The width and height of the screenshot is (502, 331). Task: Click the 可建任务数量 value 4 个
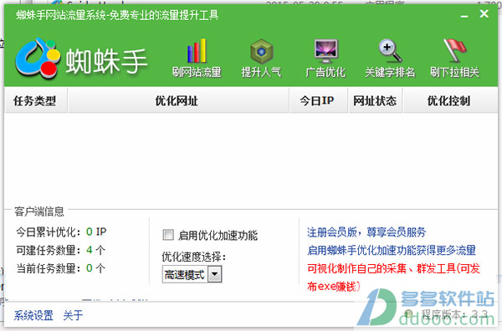pyautogui.click(x=95, y=250)
